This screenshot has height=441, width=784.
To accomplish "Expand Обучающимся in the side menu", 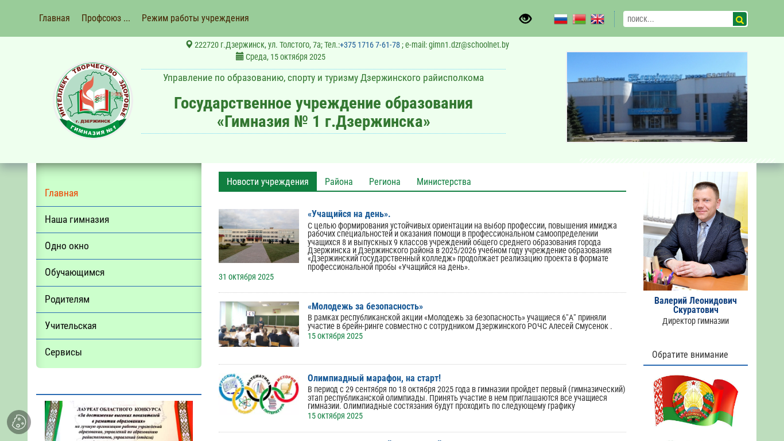I will point(75,272).
